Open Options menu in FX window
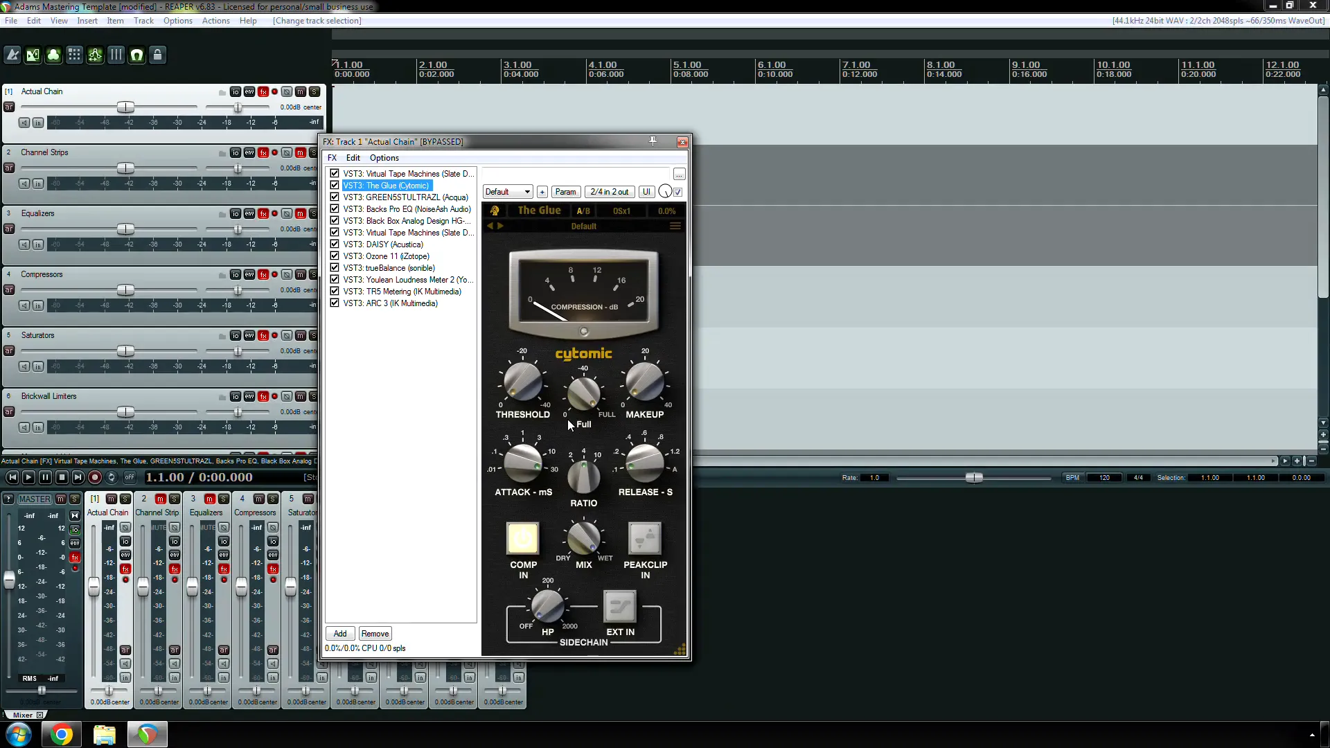1330x748 pixels. tap(384, 158)
